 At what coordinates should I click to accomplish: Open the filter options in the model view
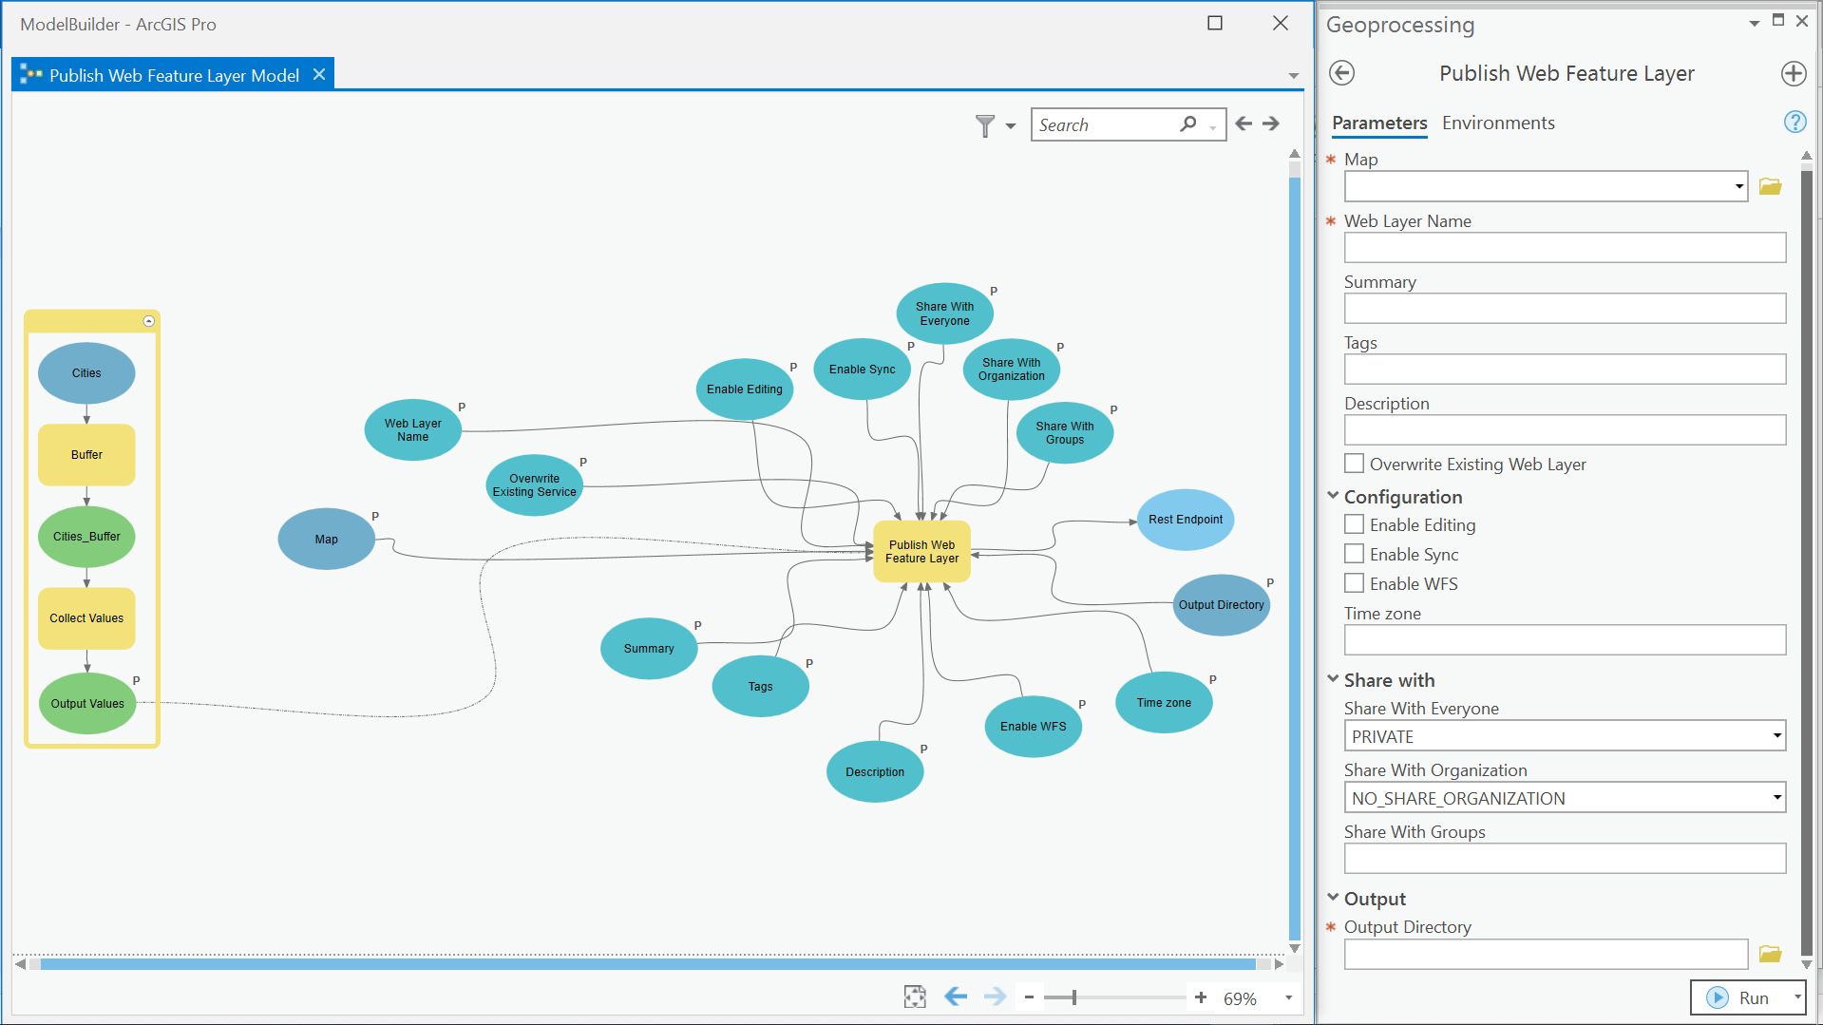[x=984, y=124]
